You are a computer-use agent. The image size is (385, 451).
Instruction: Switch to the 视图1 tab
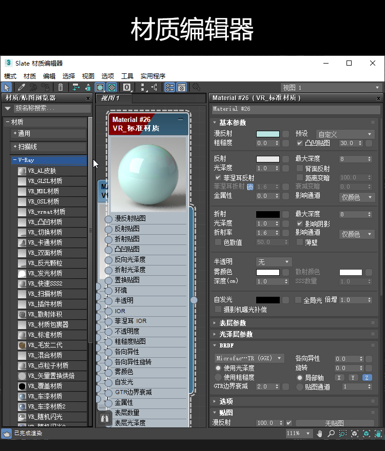click(x=114, y=98)
